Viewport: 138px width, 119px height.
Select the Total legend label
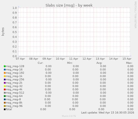point(9,109)
